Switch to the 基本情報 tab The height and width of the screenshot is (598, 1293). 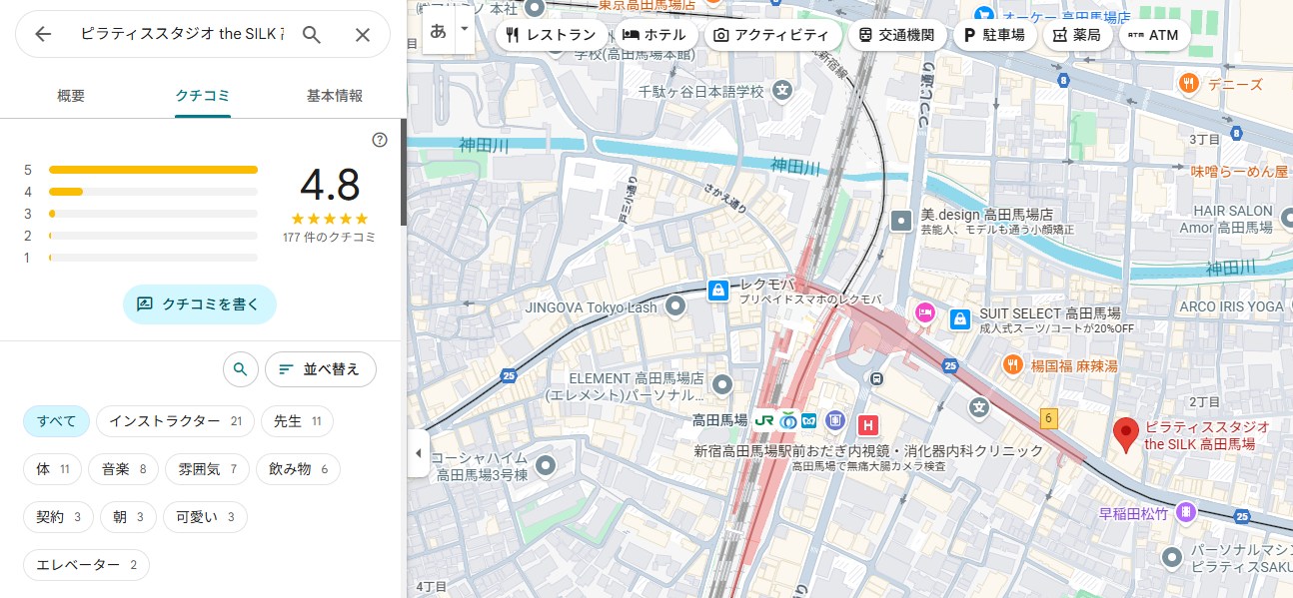coord(334,96)
